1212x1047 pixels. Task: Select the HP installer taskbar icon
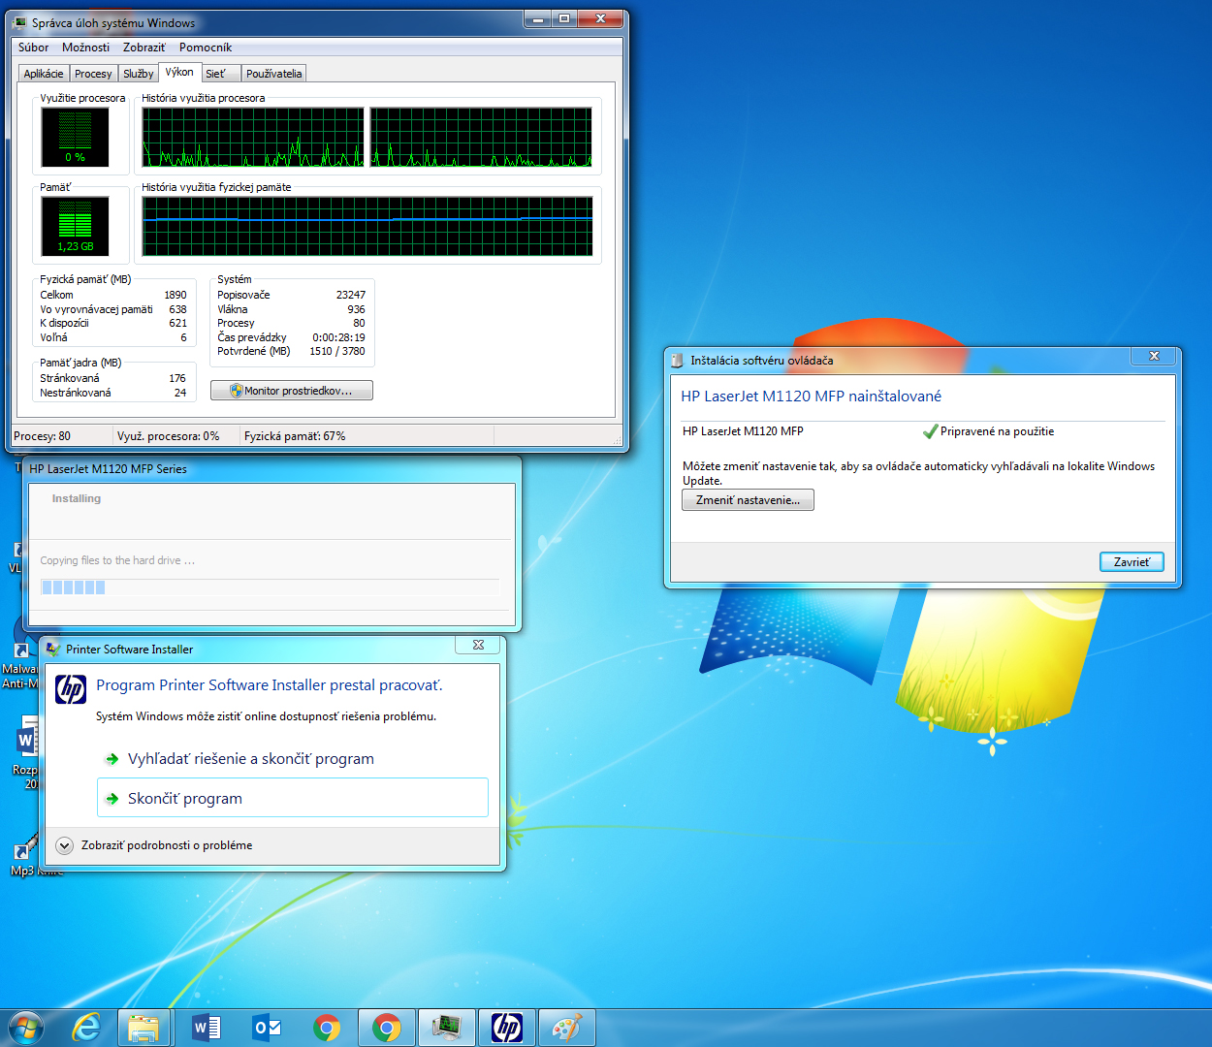507,1028
